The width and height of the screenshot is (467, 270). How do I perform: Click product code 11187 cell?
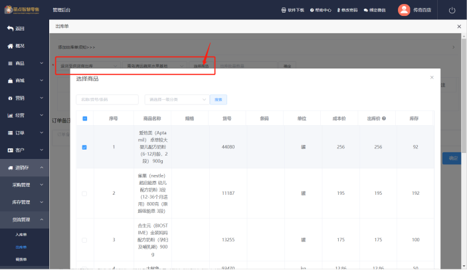[228, 193]
